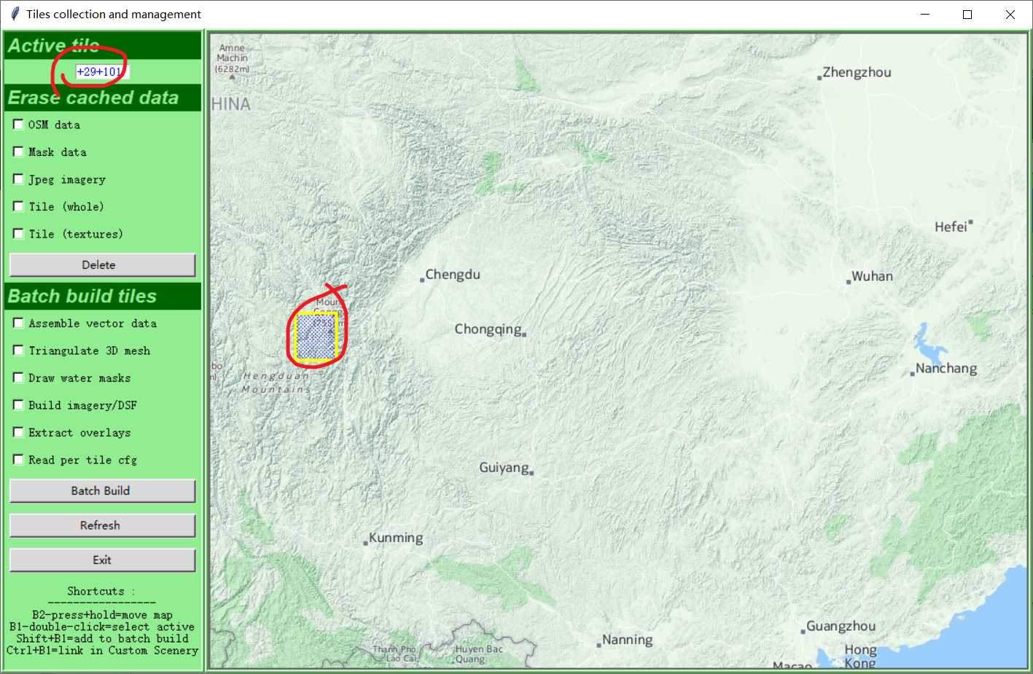Click Nanchang label on the map

[946, 369]
